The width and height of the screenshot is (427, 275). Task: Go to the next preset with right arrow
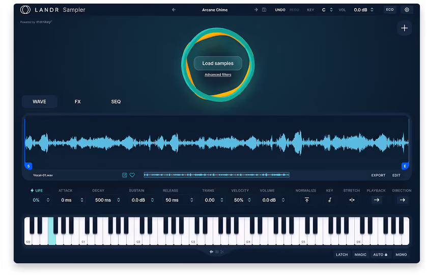[x=256, y=10]
